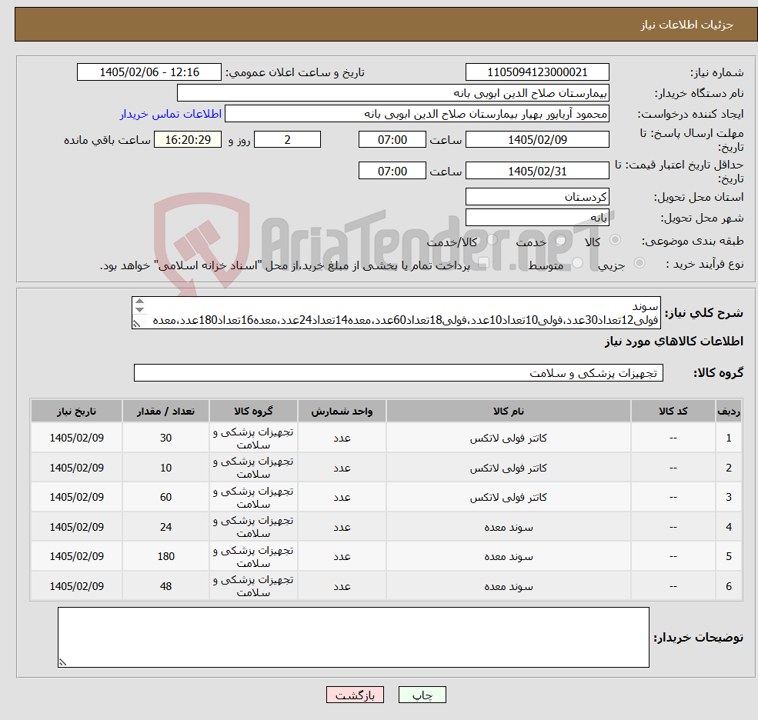Click column header گروه کالا in table

(253, 412)
